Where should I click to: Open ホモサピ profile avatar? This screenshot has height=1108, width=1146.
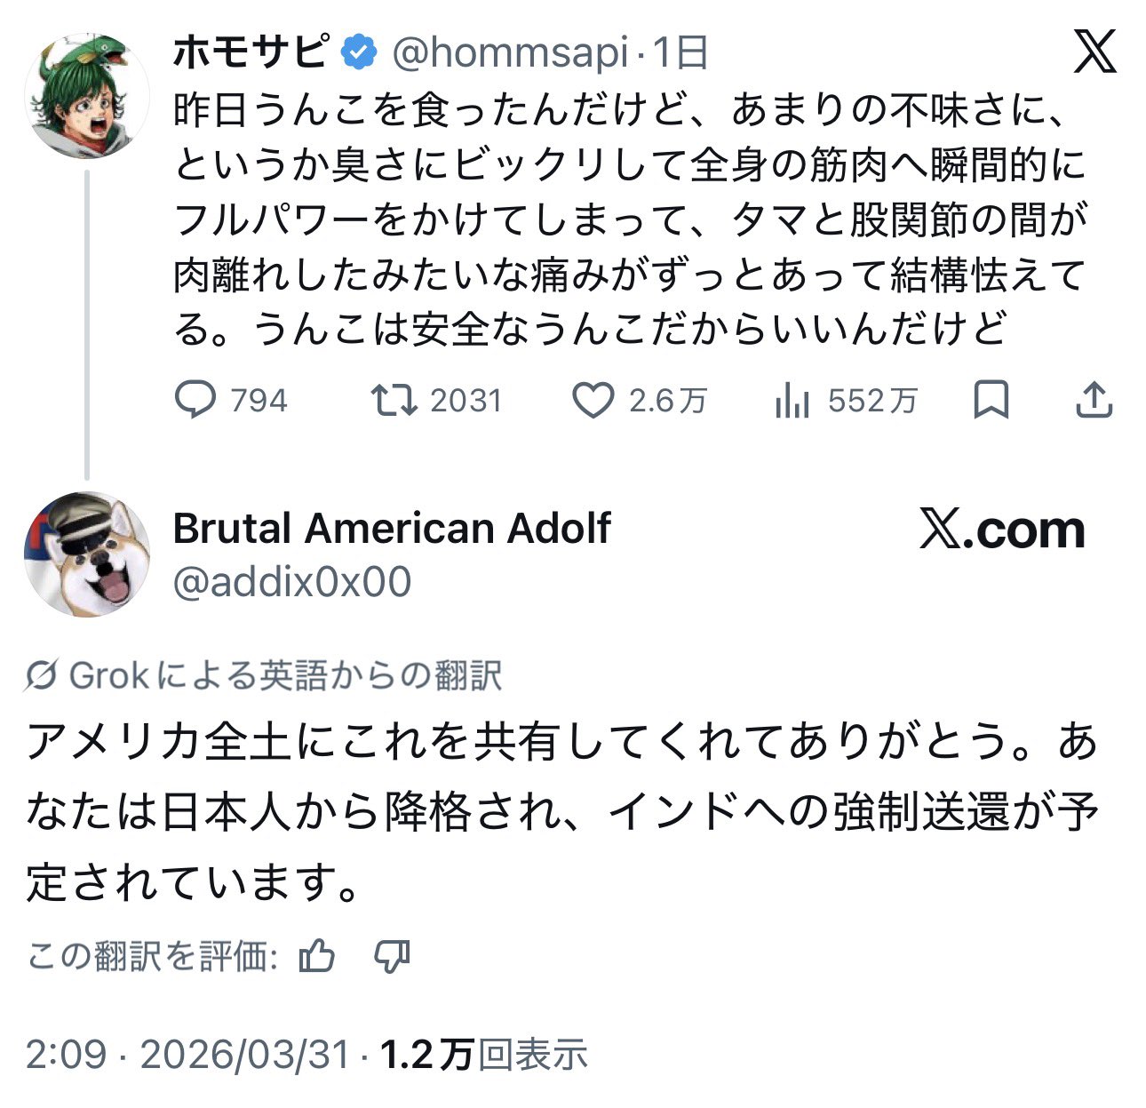[x=86, y=96]
